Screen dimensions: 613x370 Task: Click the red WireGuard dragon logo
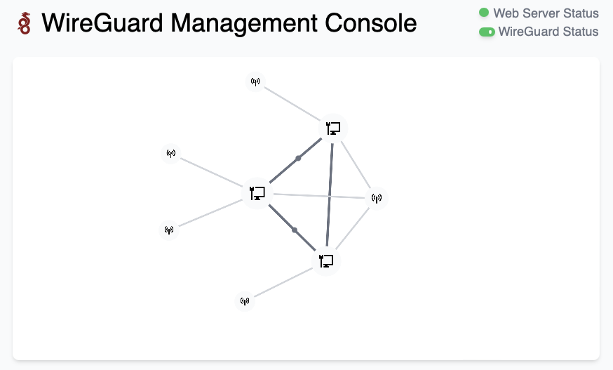[x=25, y=24]
